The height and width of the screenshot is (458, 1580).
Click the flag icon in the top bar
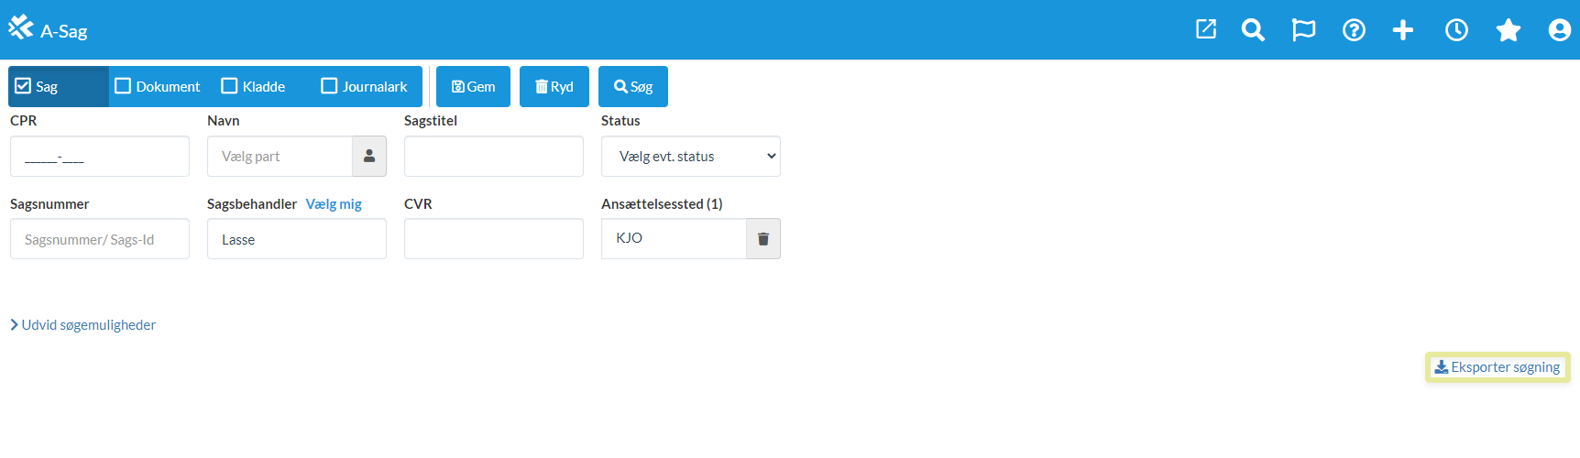point(1303,30)
